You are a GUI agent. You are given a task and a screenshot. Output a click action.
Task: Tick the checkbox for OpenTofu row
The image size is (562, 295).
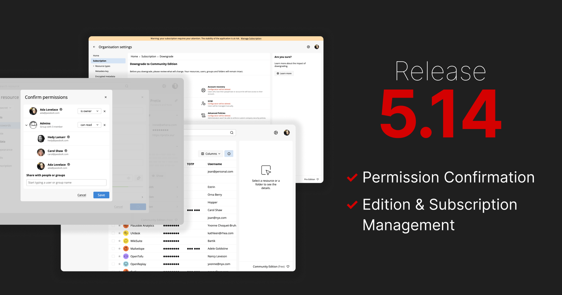coord(113,256)
